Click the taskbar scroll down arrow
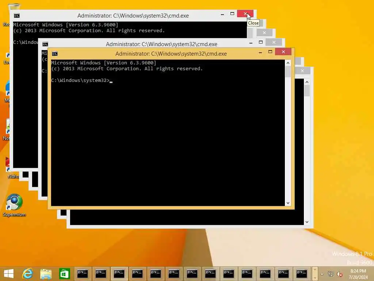 [315, 278]
